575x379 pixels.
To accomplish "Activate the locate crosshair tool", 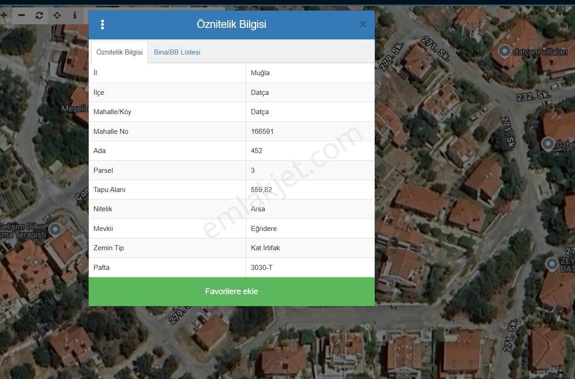I will point(57,15).
